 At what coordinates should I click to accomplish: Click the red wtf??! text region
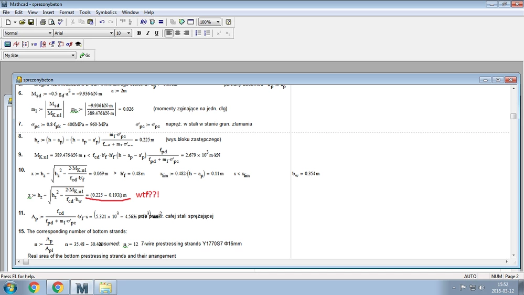[x=147, y=195]
